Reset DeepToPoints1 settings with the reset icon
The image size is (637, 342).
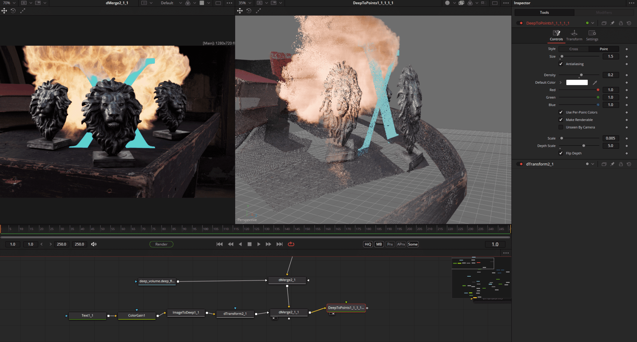(x=629, y=23)
